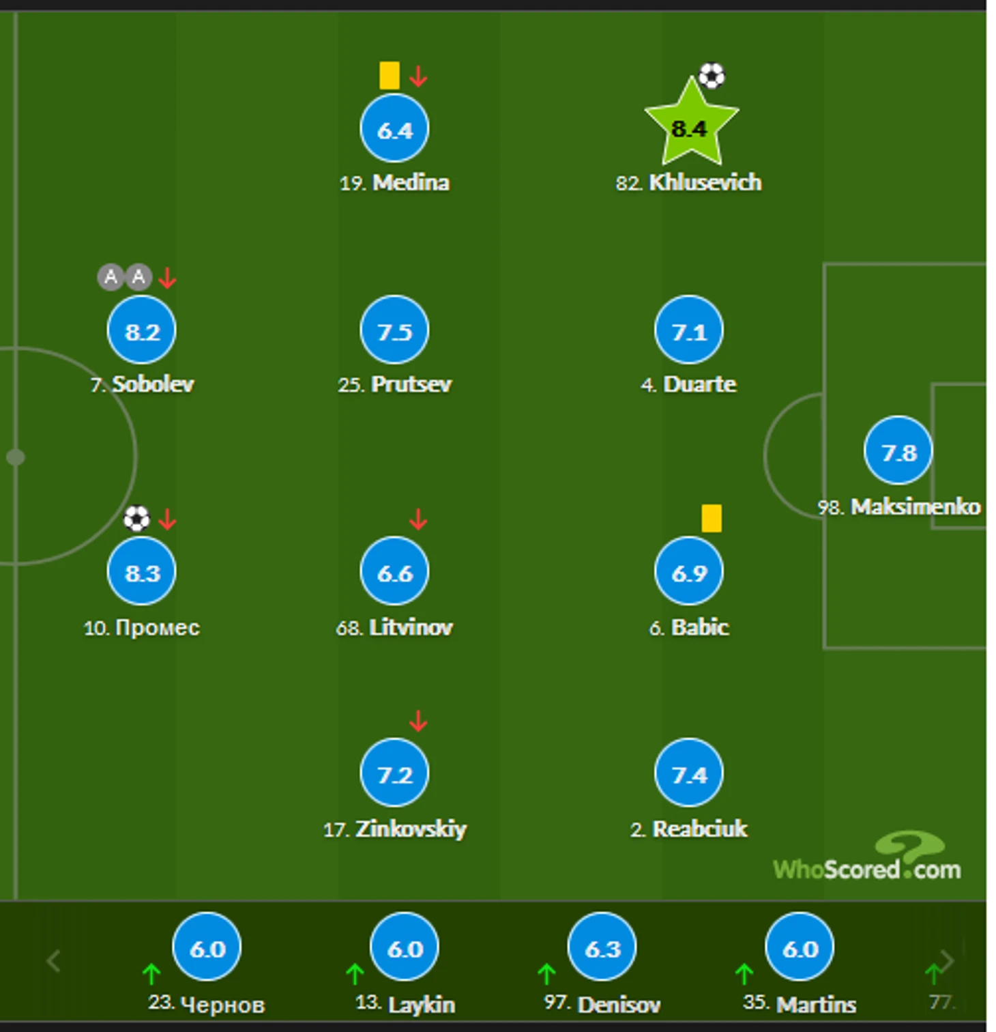The width and height of the screenshot is (996, 1032).
Task: Show previous substitutes with left chevron
Action: [54, 961]
